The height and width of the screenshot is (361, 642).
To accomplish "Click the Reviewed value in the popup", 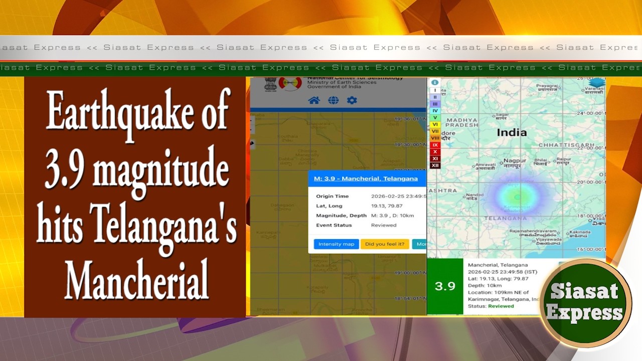I will click(384, 225).
